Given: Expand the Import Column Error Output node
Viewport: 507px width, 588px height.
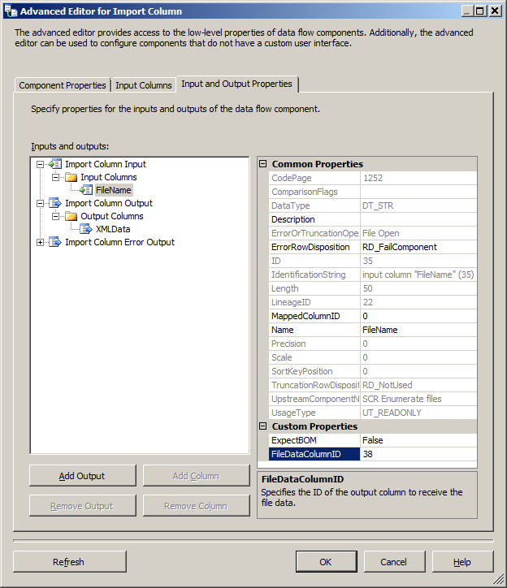Looking at the screenshot, I should pos(40,242).
